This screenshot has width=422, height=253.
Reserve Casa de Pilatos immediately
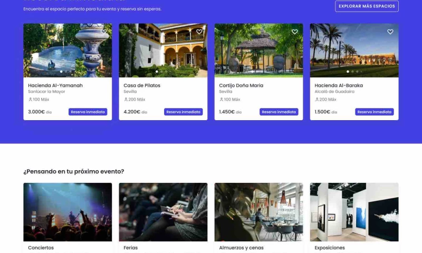click(183, 112)
